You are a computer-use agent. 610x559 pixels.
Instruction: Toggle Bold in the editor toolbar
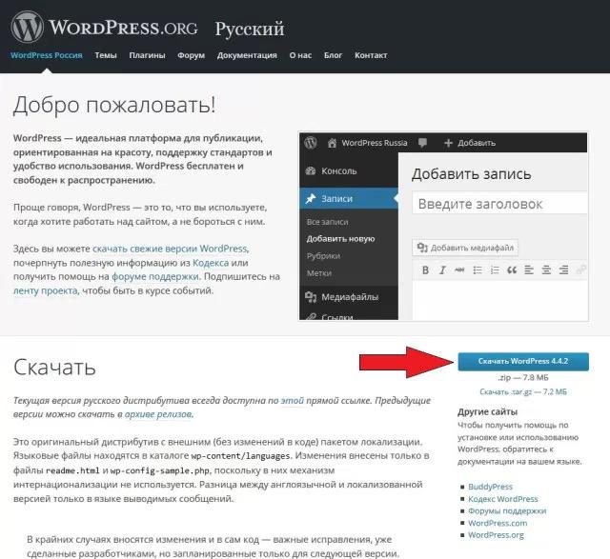[x=425, y=270]
